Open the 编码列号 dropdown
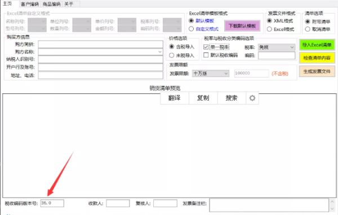Screen dimensions: 338x215 [172, 29]
